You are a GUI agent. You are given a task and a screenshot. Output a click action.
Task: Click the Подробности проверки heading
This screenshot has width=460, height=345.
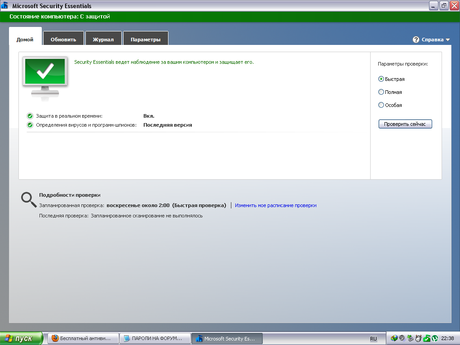click(70, 195)
